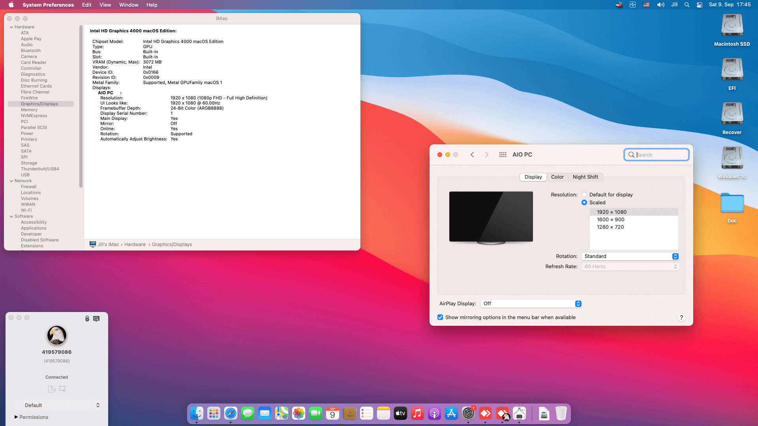Open the Refresh Rate dropdown

click(630, 267)
